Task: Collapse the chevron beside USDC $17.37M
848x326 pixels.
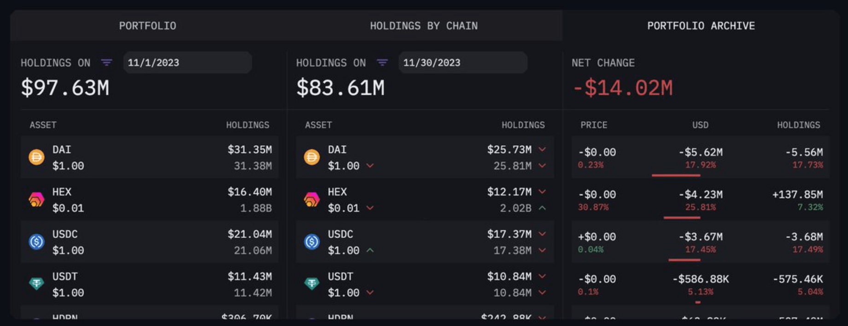Action: (x=542, y=234)
